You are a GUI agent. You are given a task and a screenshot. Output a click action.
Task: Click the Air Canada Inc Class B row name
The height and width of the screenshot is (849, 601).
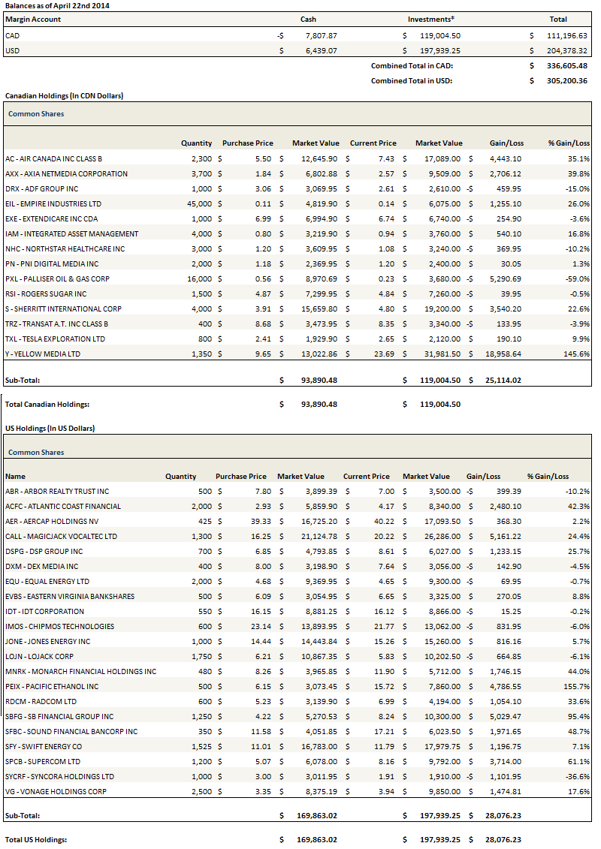pos(53,158)
